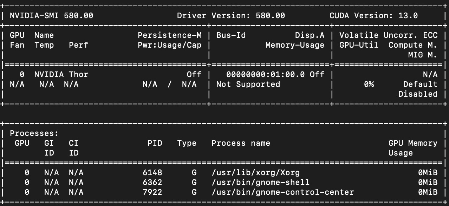Click the Default compute mode value
Viewport: 449px width, 206px height.
coord(420,84)
